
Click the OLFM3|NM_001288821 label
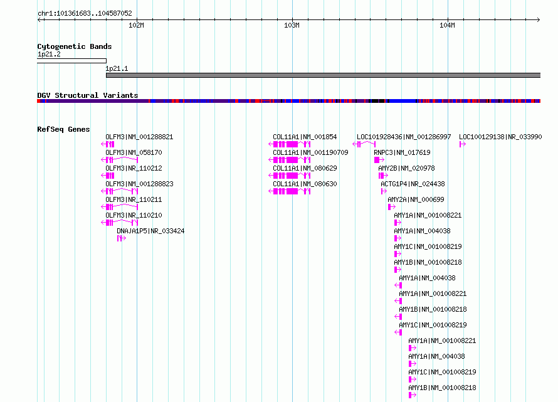click(139, 137)
